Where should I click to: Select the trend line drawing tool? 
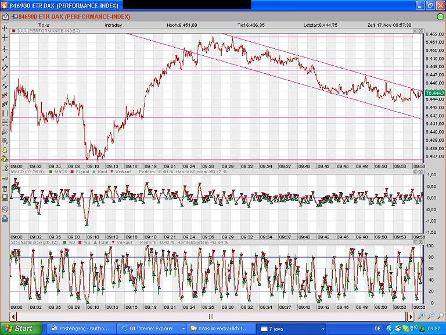click(x=5, y=59)
